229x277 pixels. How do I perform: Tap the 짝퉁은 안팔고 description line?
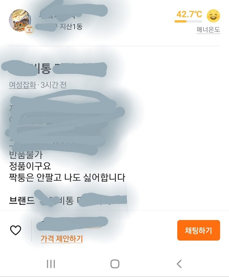tap(67, 178)
